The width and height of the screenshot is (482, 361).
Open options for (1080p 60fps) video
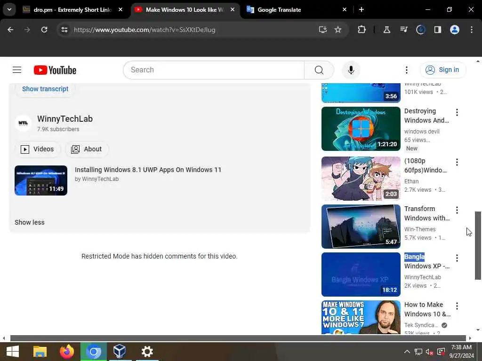pyautogui.click(x=457, y=162)
